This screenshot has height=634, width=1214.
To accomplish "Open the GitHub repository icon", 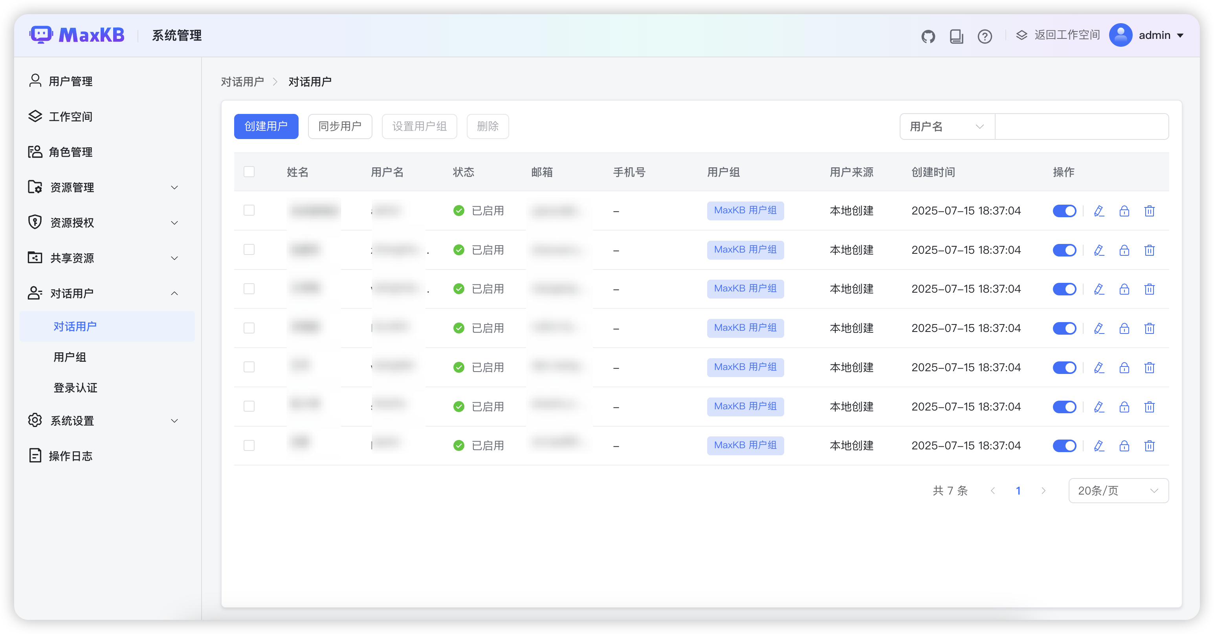I will 928,35.
